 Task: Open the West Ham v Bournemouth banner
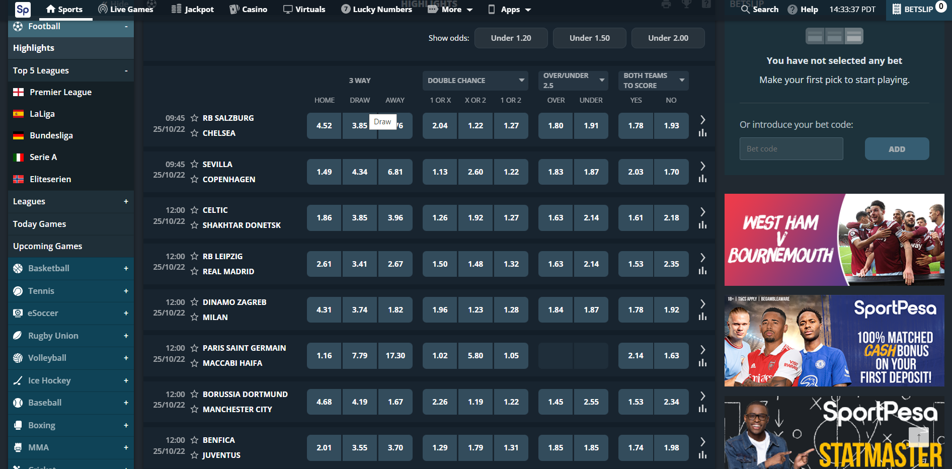click(834, 240)
